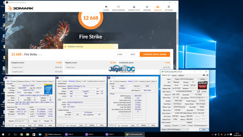Click the LOAD button in 3DMark

pos(119,54)
